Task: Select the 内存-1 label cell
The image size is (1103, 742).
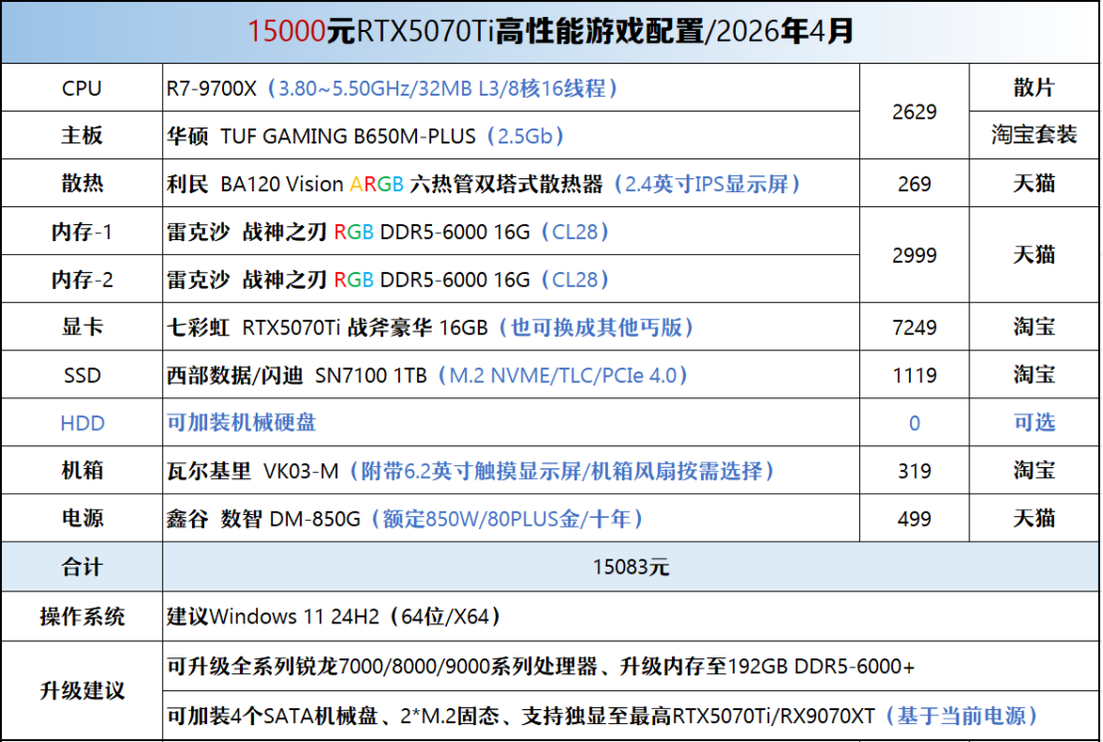Action: pyautogui.click(x=82, y=231)
